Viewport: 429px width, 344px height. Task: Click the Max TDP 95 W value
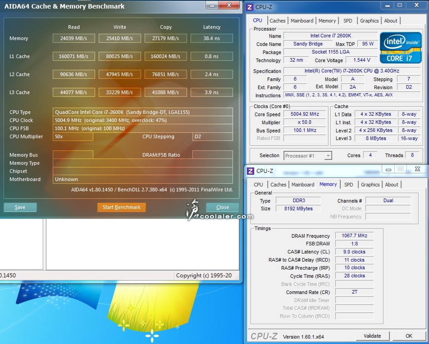pos(368,44)
